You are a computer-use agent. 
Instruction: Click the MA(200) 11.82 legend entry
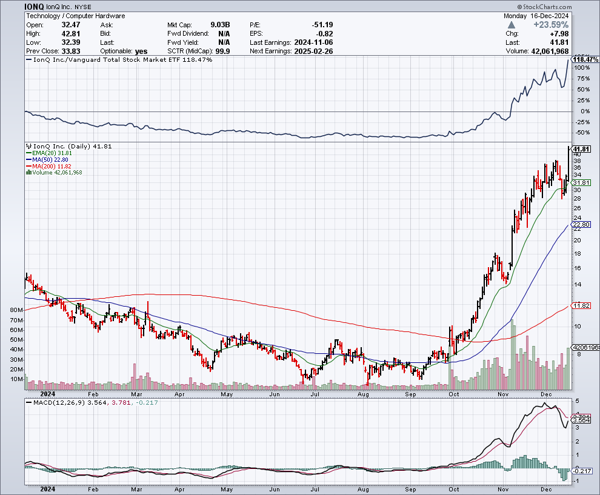coord(52,166)
